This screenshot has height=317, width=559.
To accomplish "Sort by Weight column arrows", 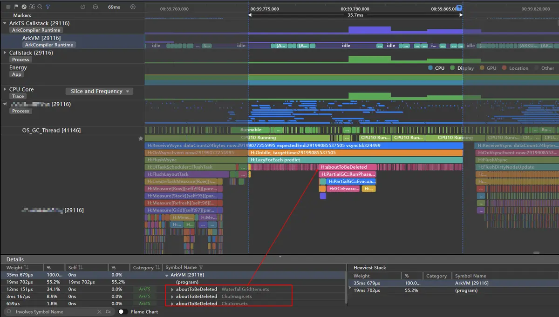I will point(26,268).
